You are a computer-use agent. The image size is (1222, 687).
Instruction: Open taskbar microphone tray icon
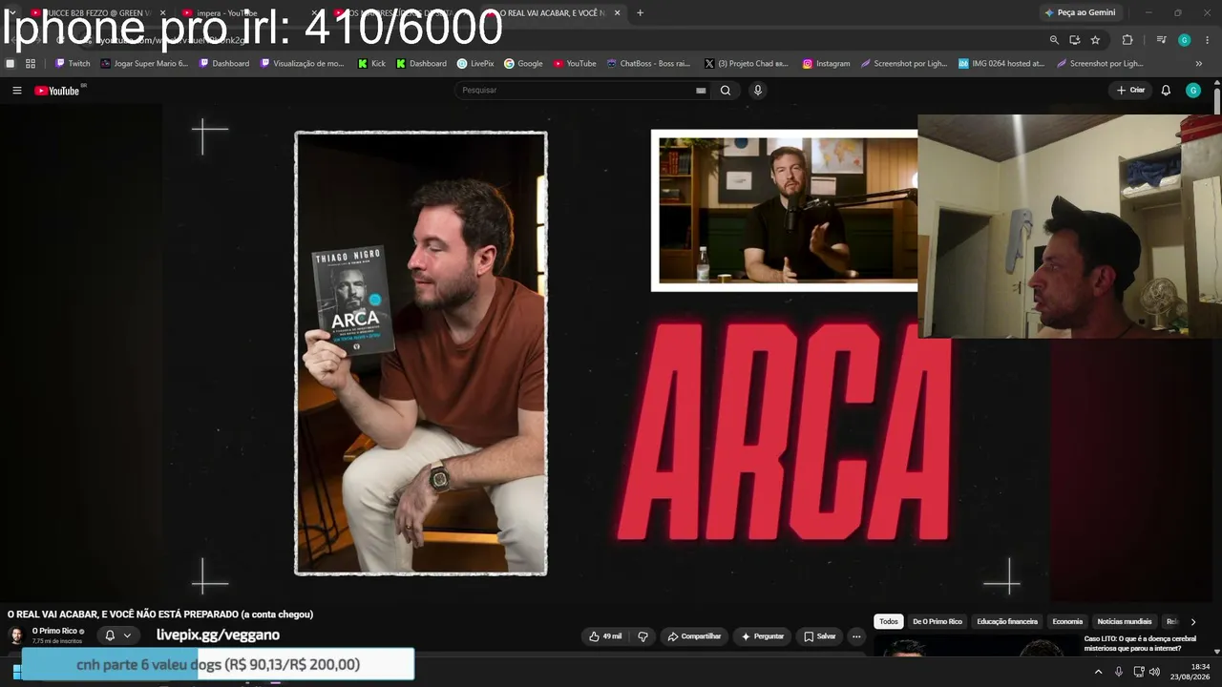[1119, 672]
